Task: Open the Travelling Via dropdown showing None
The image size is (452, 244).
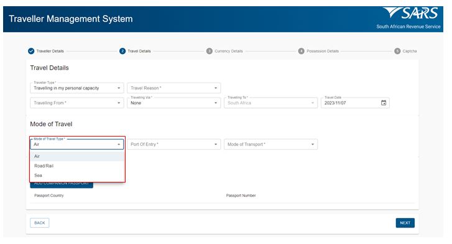Action: 174,102
